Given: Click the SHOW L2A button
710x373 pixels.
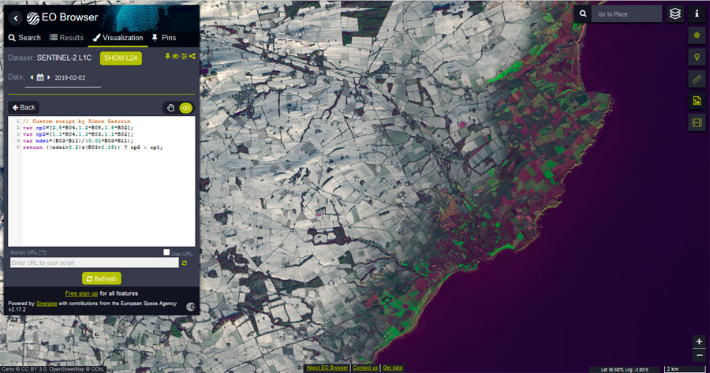Looking at the screenshot, I should coord(121,58).
